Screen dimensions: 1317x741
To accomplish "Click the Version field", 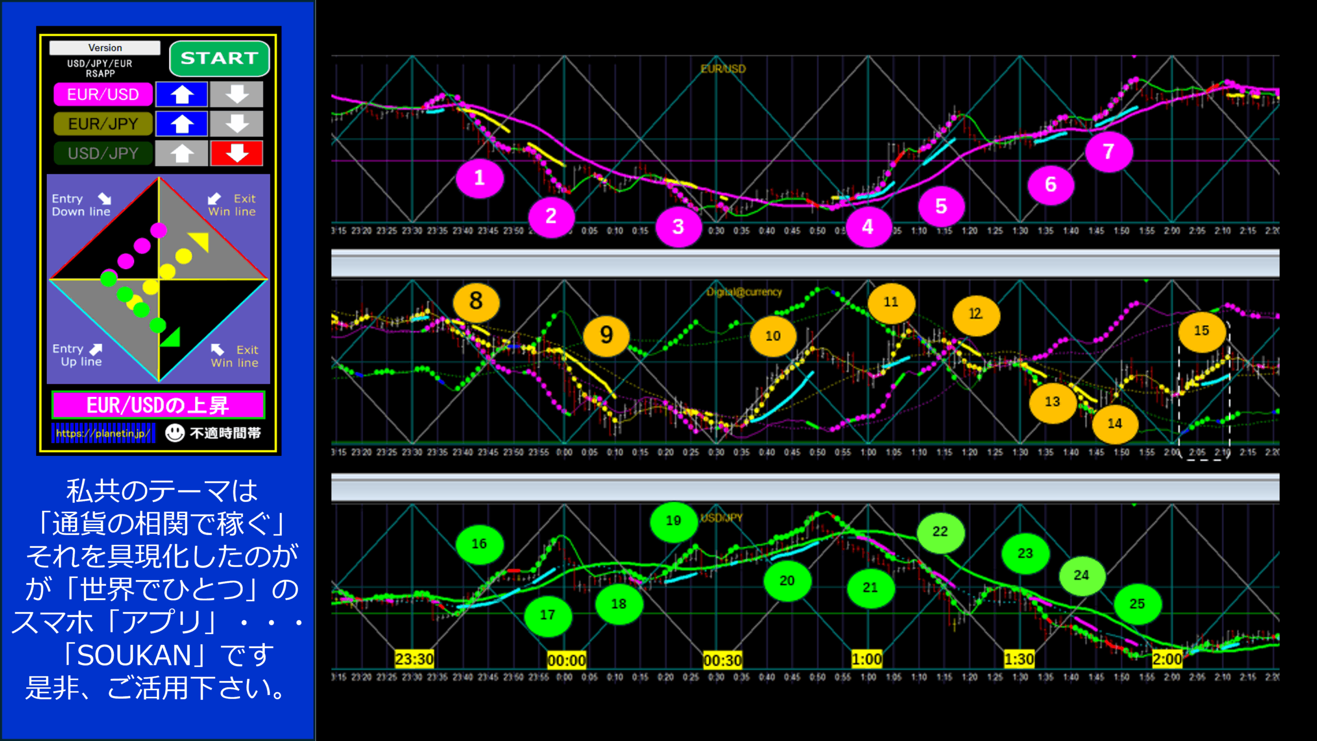I will 105,48.
